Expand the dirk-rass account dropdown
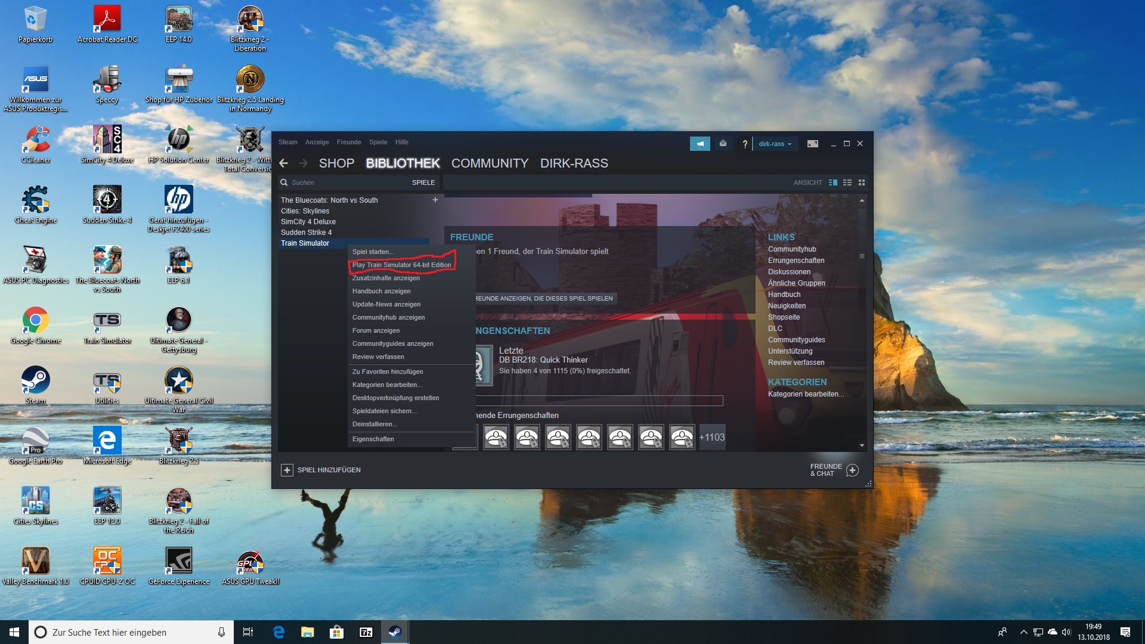This screenshot has height=644, width=1145. point(775,144)
